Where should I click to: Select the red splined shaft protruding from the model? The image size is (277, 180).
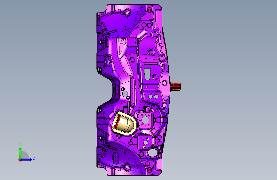click(x=175, y=86)
